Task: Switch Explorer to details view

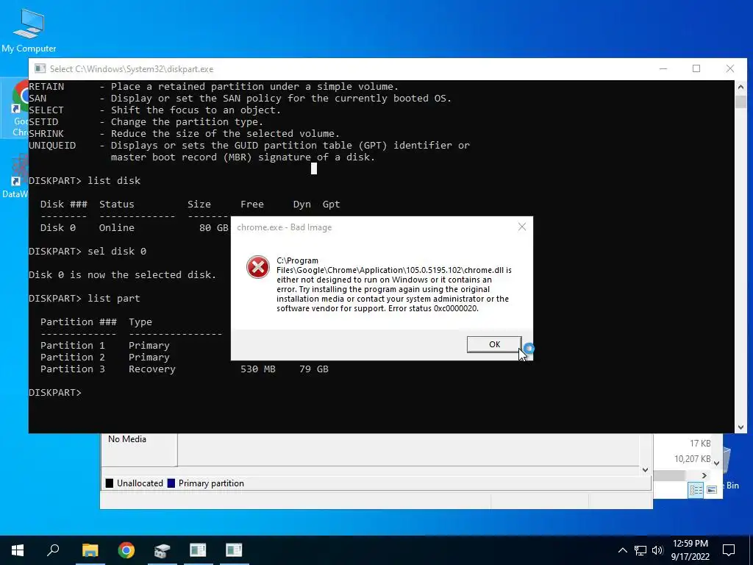Action: coord(696,490)
